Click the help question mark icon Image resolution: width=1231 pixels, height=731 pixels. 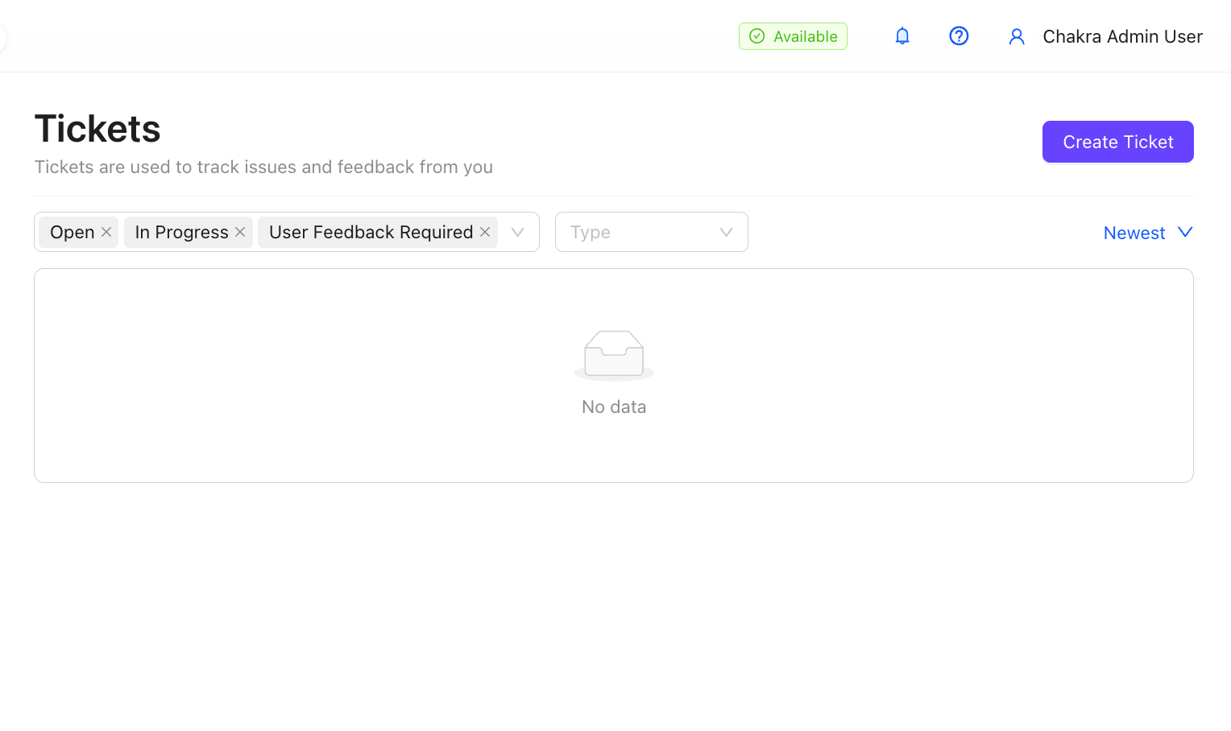[959, 36]
